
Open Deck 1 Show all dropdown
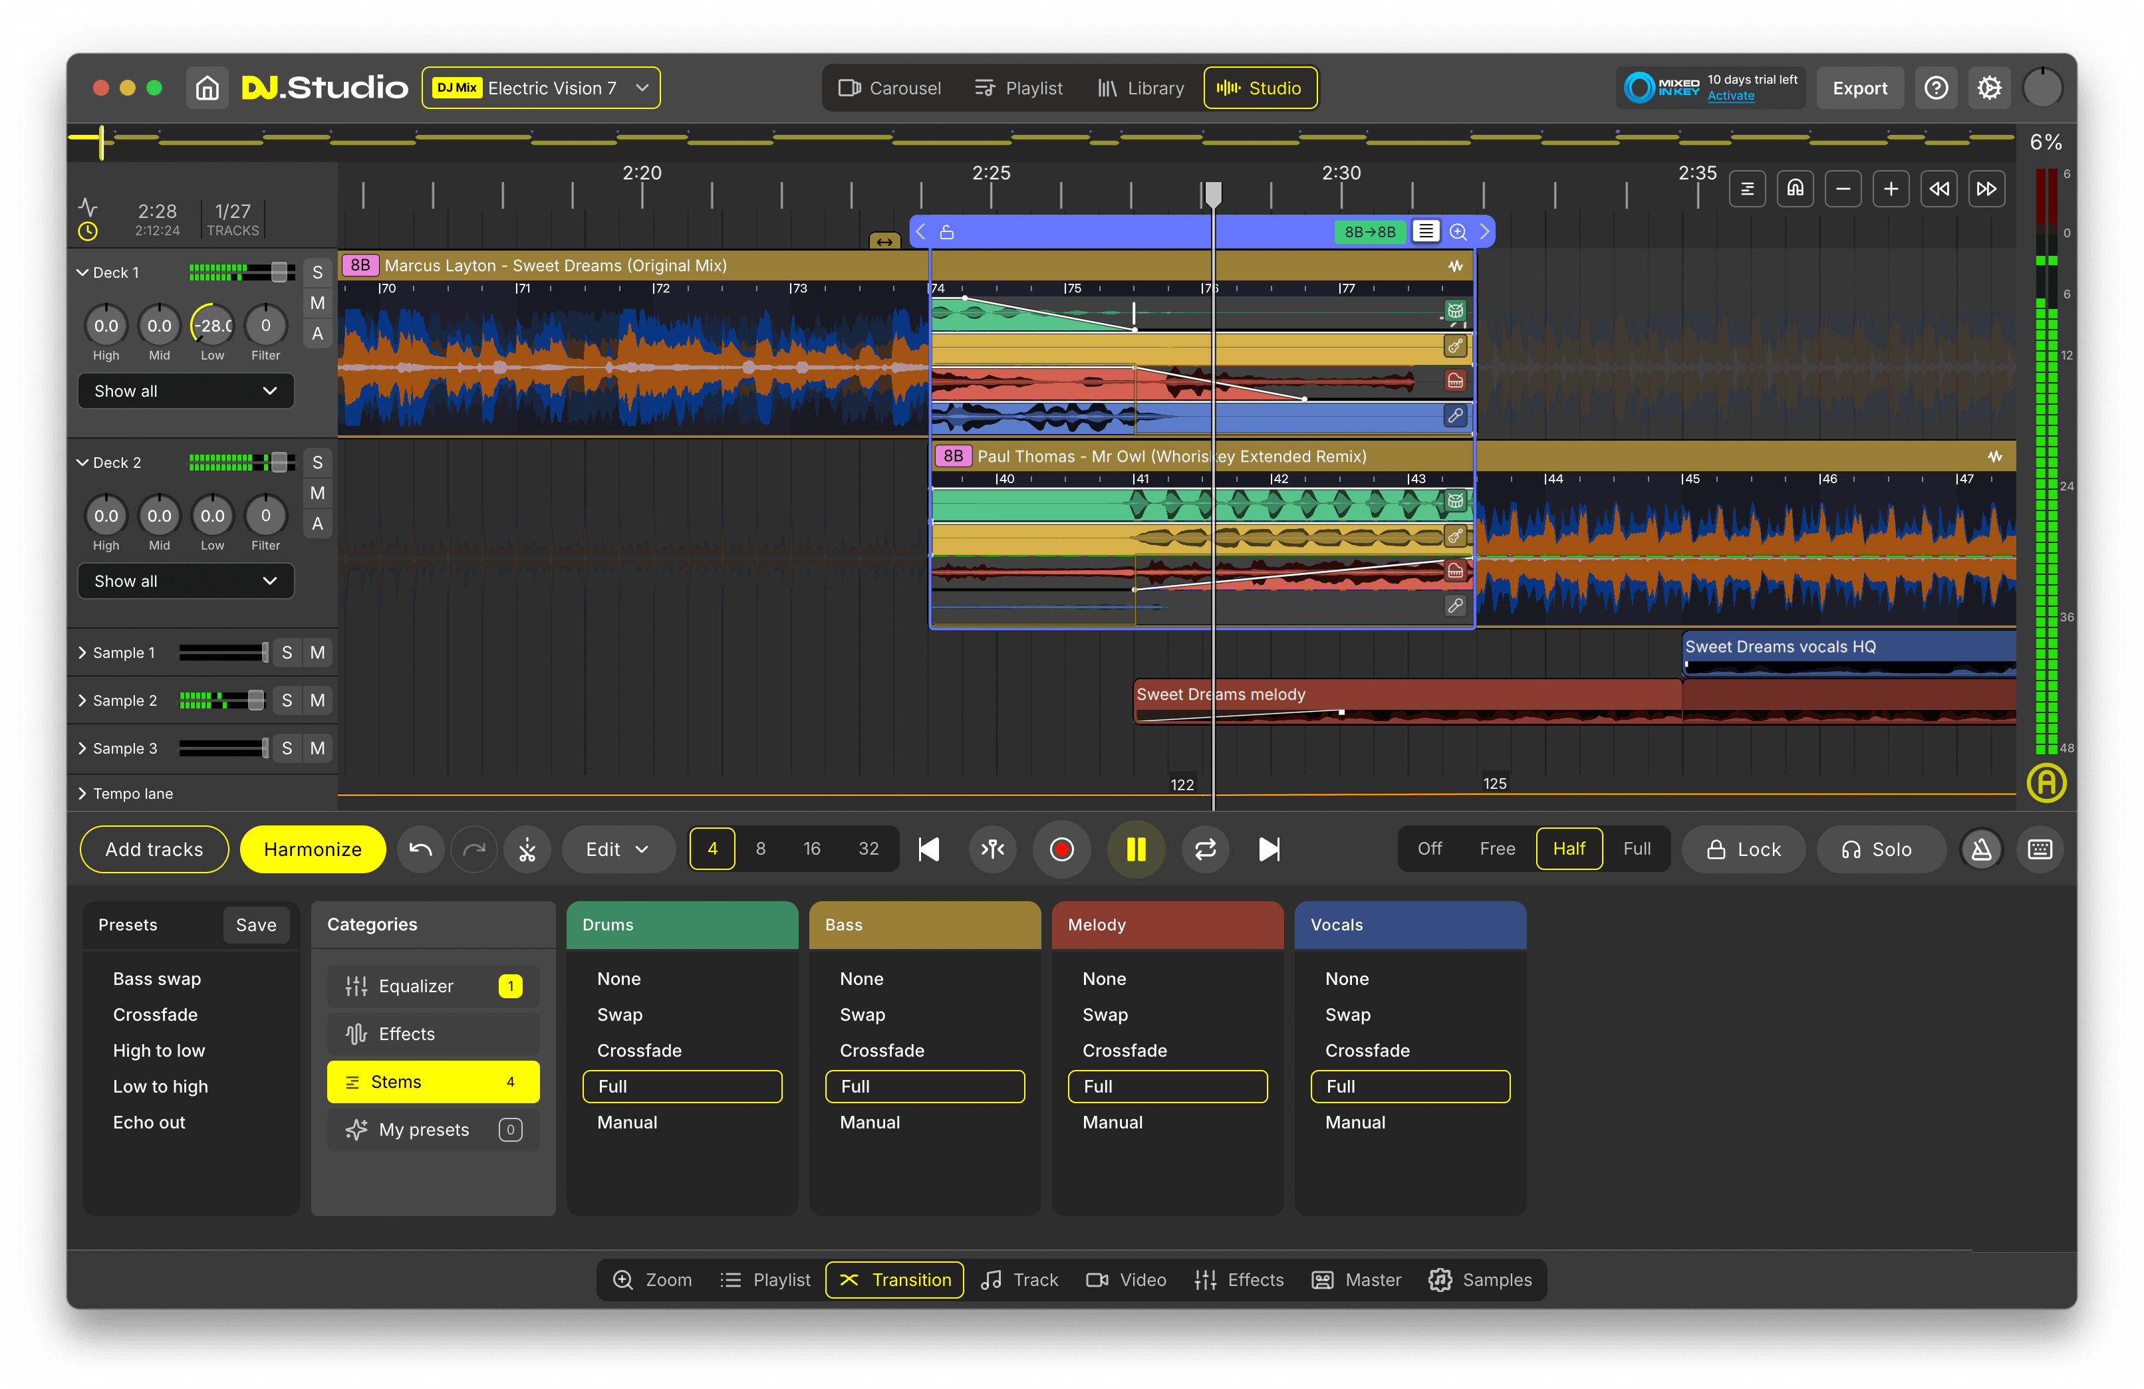click(x=186, y=391)
